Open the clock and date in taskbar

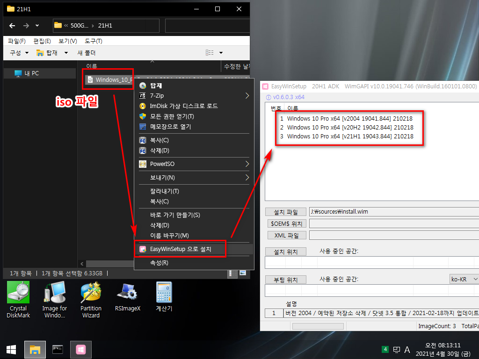[x=443, y=350]
